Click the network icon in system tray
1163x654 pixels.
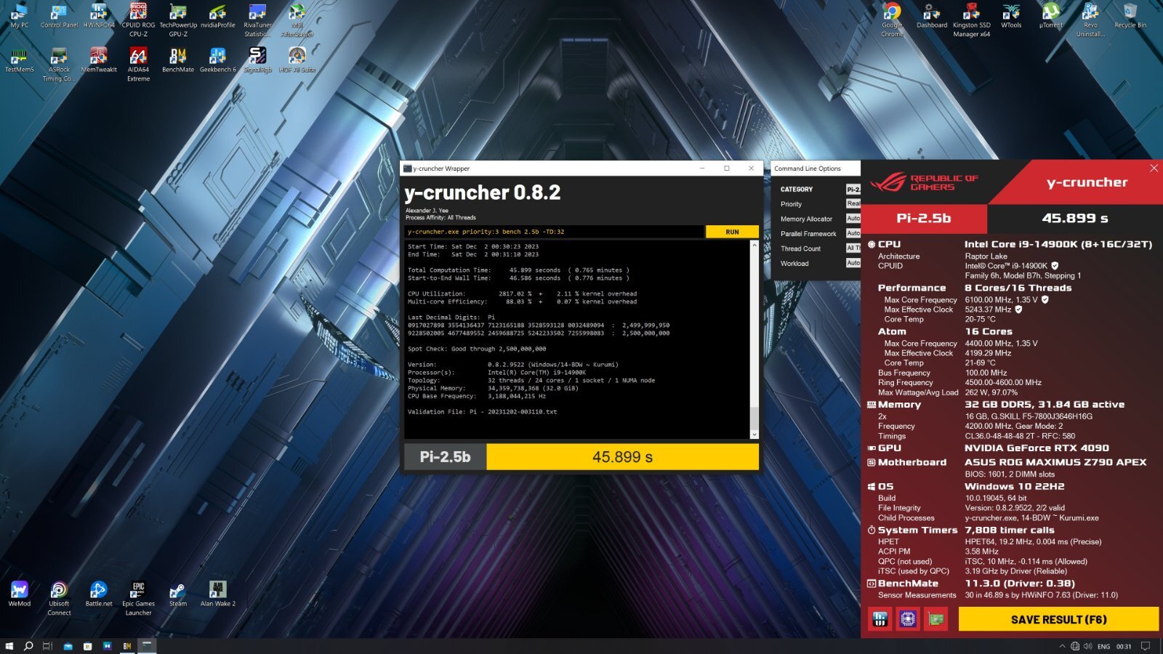1075,646
